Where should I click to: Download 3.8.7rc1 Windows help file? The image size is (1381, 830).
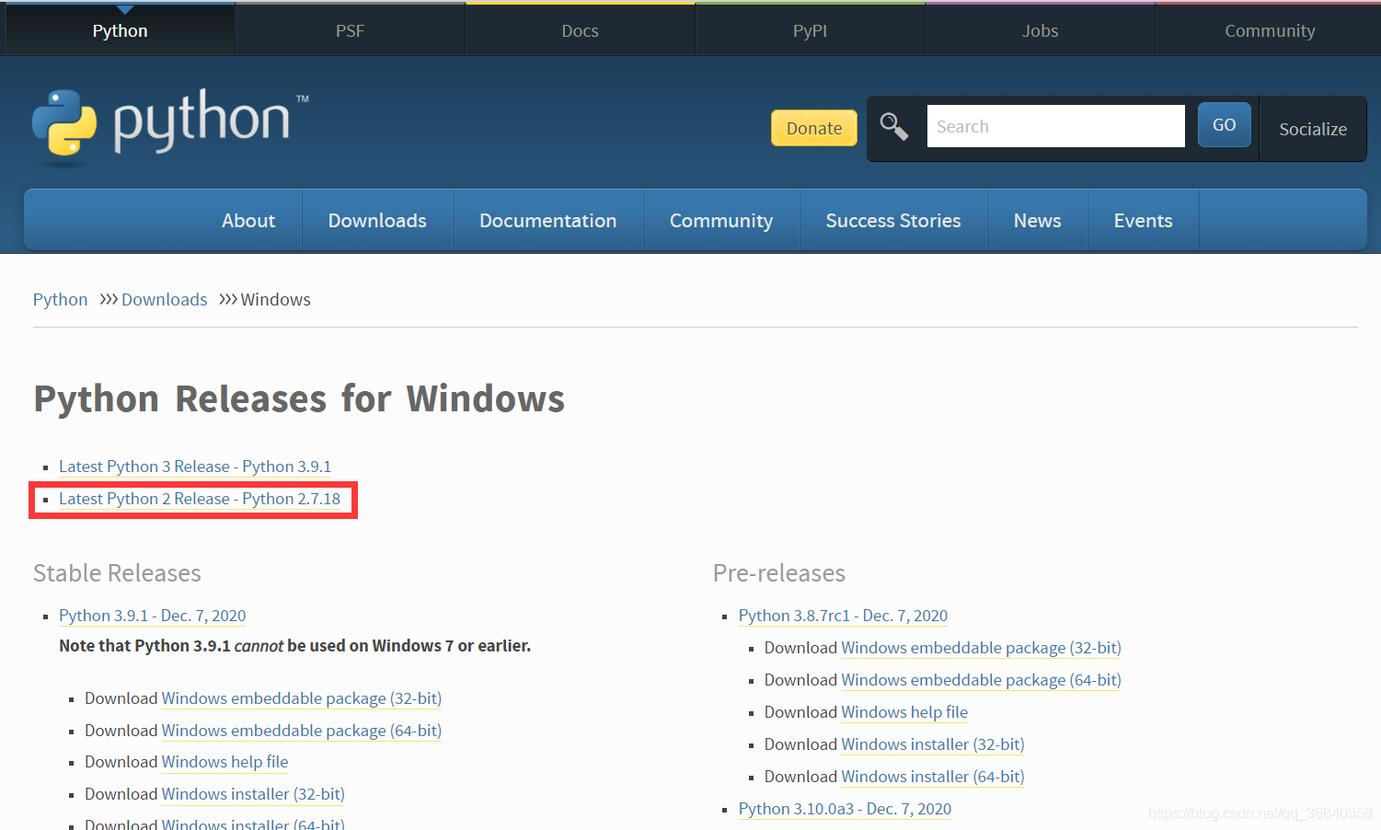click(904, 712)
